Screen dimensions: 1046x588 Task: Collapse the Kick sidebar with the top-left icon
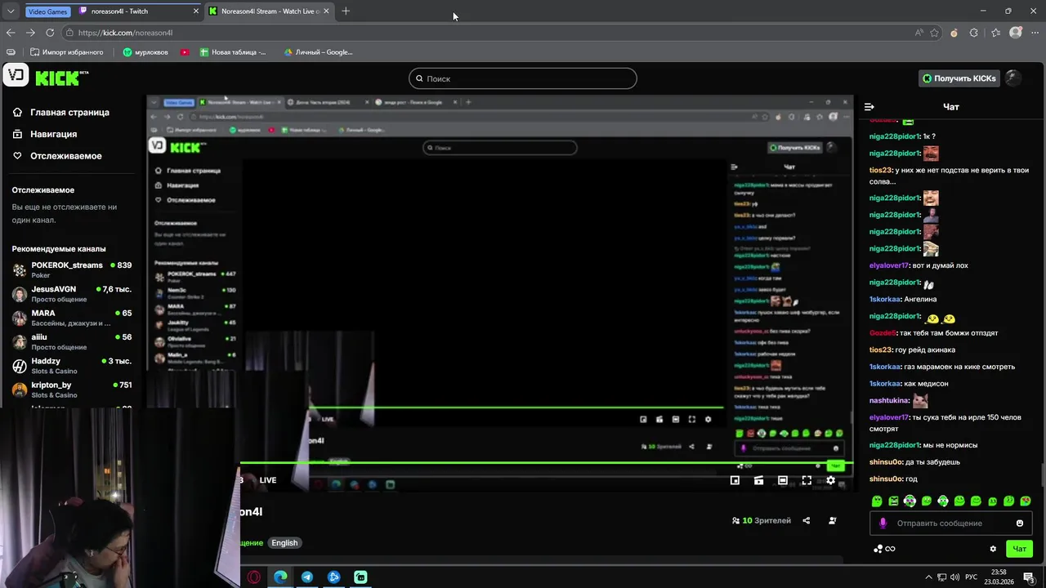pos(16,75)
